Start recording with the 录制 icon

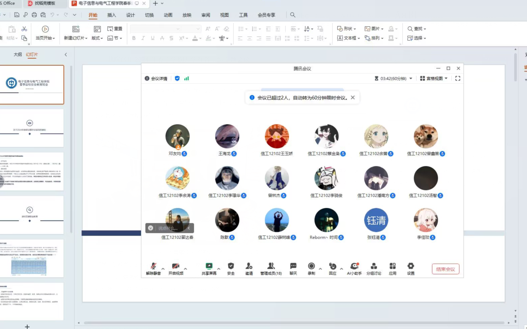pos(311,266)
